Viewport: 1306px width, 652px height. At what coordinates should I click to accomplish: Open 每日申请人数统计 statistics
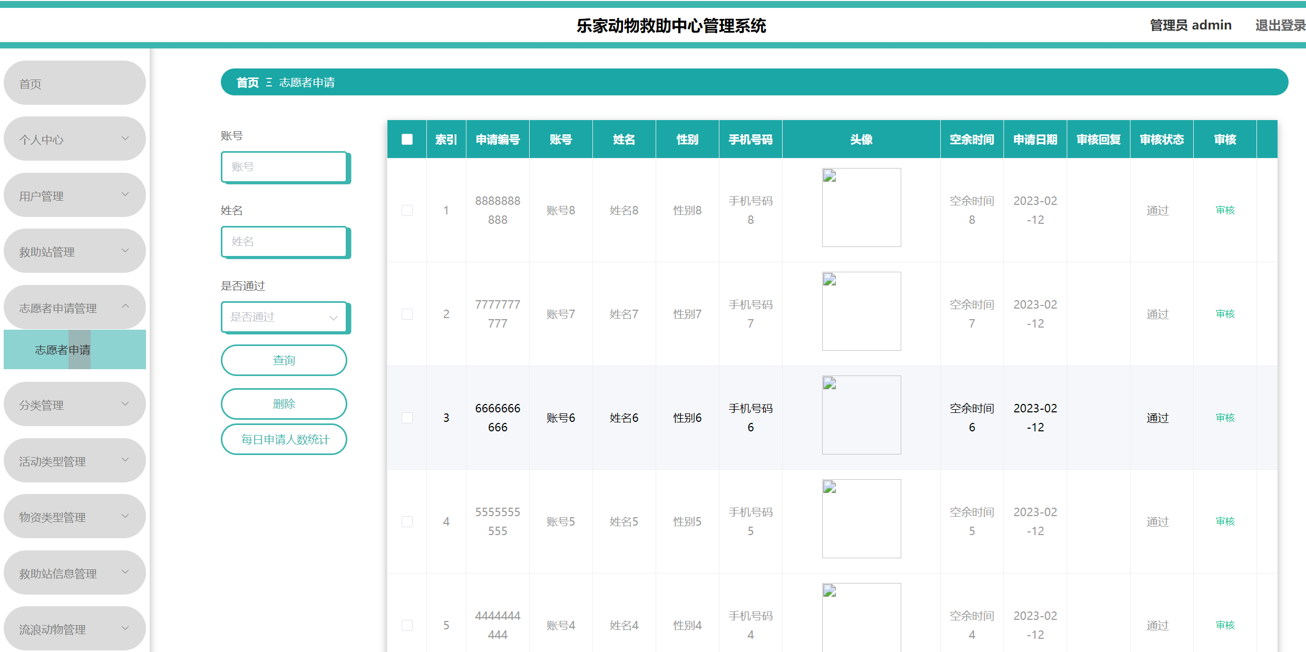pos(284,439)
